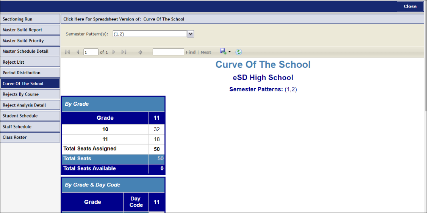
Task: Switch to Student Schedule tab
Action: coord(30,116)
